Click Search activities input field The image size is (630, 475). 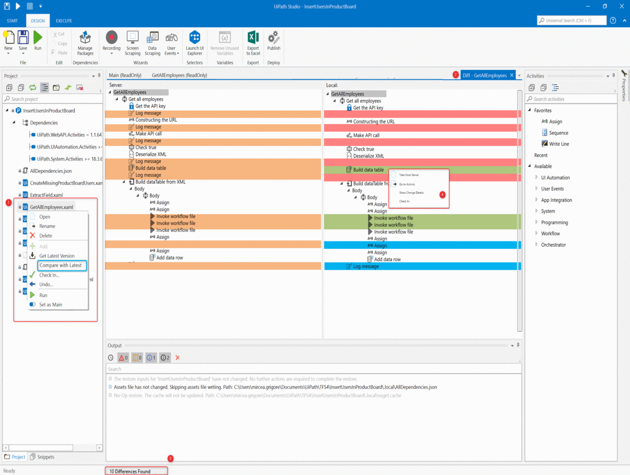pos(571,99)
